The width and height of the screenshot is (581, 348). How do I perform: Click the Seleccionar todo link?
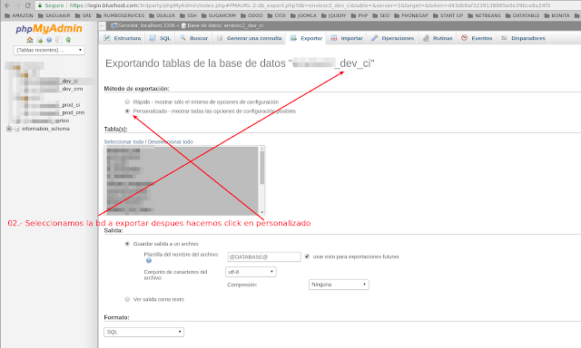[x=123, y=141]
